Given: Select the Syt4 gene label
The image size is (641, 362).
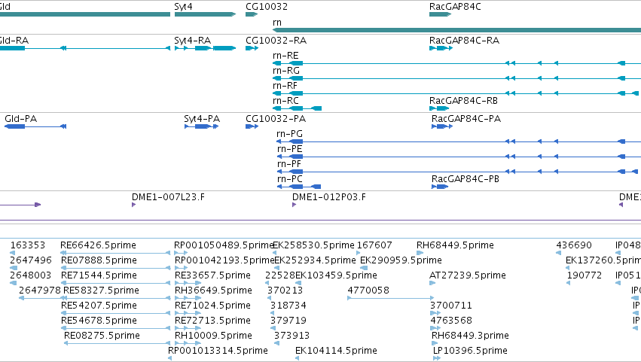Looking at the screenshot, I should 183,7.
